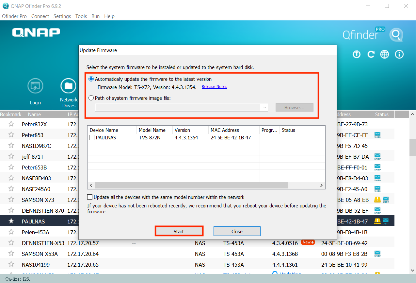The image size is (416, 283).
Task: Enable update all devices with same model
Action: tap(90, 197)
